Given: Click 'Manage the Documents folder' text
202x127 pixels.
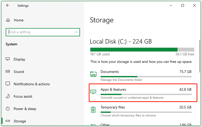Looking at the screenshot, I should point(121,80).
